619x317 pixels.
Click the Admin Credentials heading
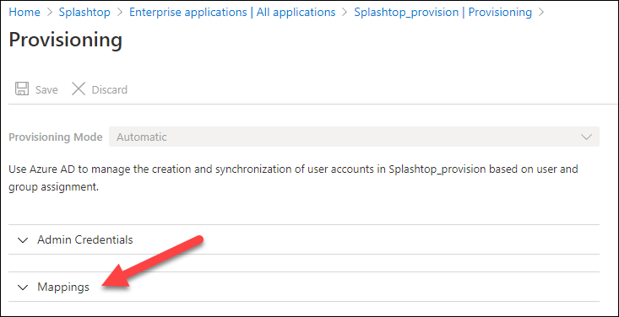[85, 239]
